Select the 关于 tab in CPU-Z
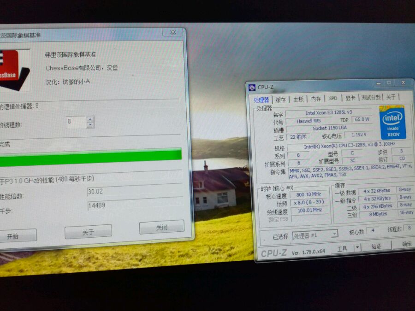 pos(391,97)
